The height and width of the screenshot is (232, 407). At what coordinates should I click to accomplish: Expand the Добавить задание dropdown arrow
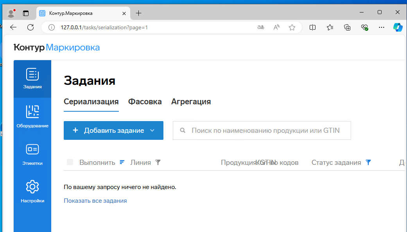point(152,130)
